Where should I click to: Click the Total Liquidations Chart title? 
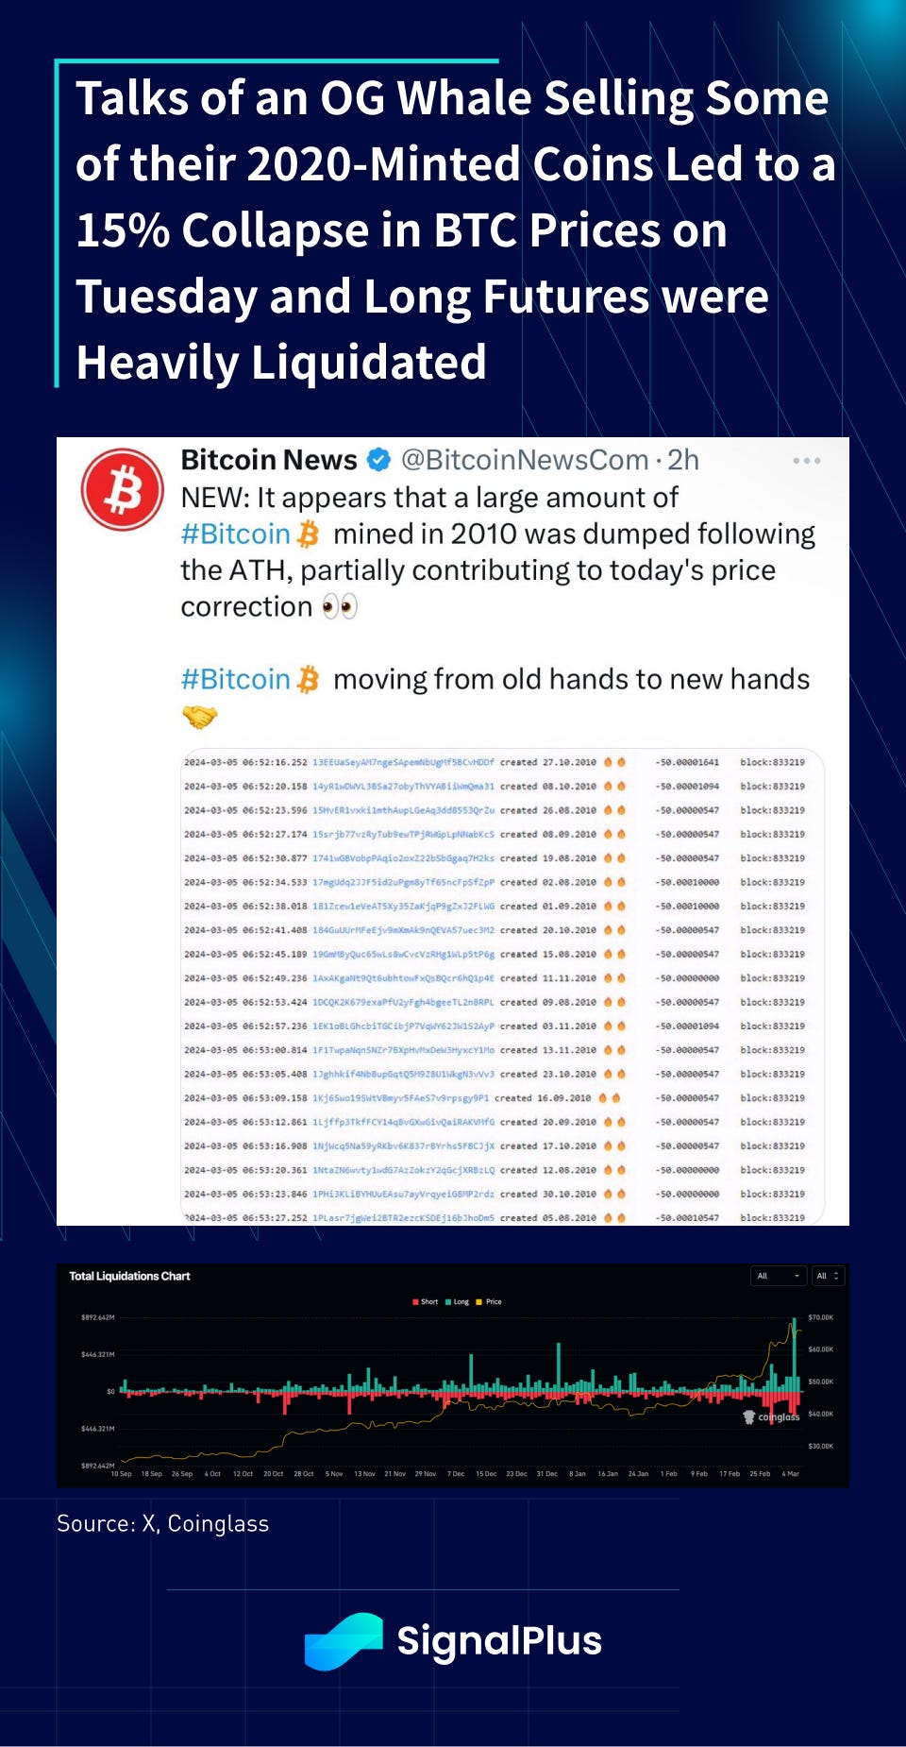point(129,1276)
